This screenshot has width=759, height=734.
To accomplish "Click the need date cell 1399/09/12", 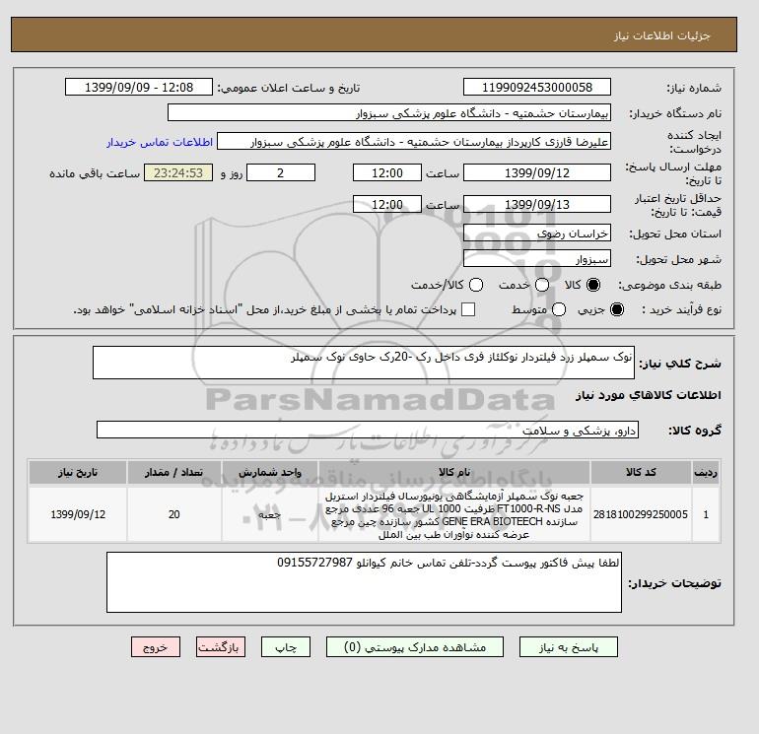I will point(78,514).
